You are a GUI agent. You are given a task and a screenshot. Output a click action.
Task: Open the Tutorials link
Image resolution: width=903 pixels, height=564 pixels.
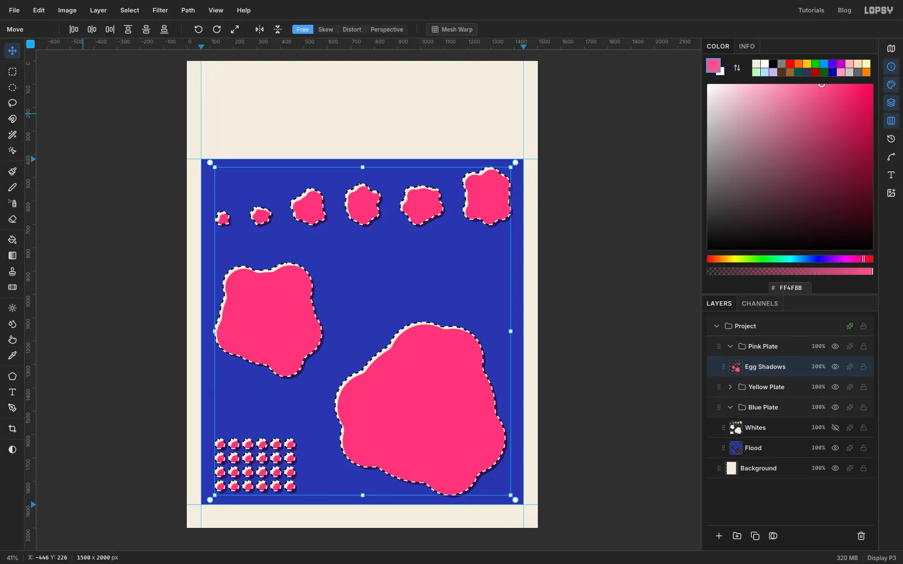[811, 10]
